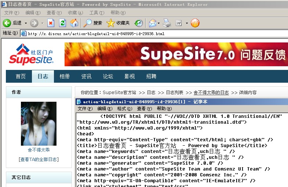Image resolution: width=288 pixels, height=187 pixels.
Task: Select the 首页 navigation tab
Action: coord(21,76)
